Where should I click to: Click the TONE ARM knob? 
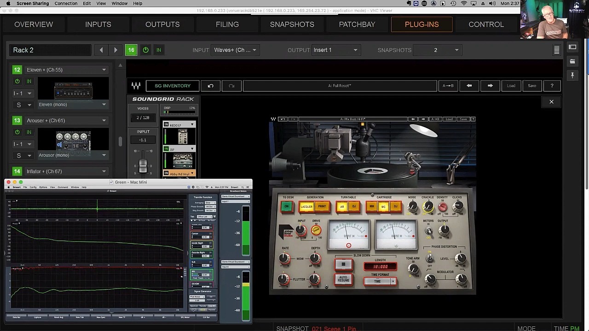413,269
